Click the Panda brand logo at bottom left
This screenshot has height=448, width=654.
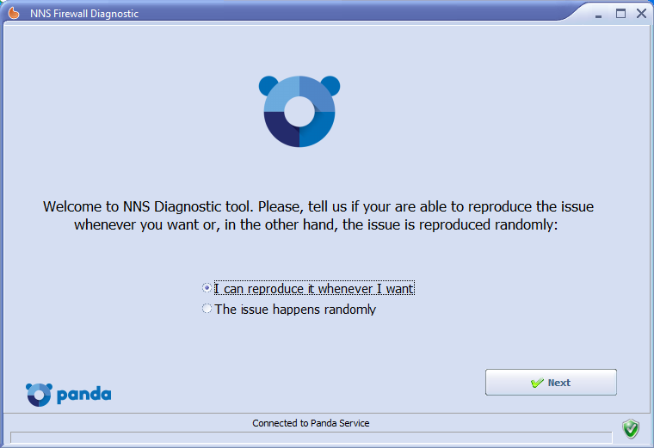point(68,395)
